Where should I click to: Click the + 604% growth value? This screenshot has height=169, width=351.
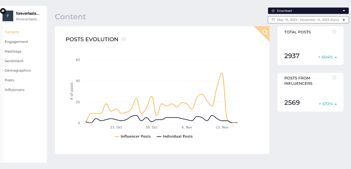click(326, 57)
